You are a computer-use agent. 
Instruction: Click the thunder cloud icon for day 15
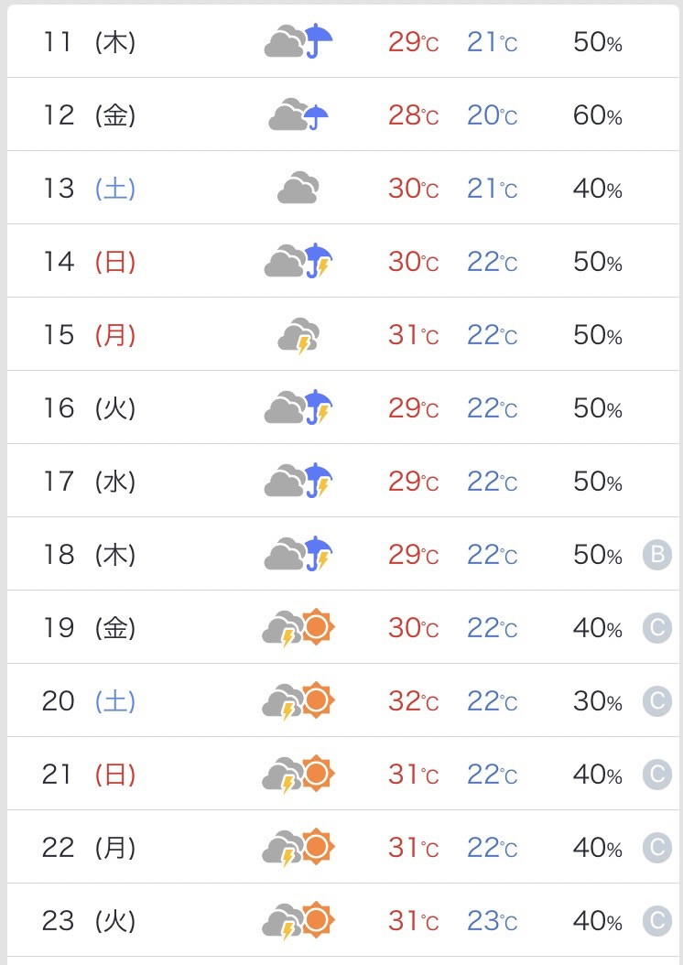pyautogui.click(x=299, y=335)
